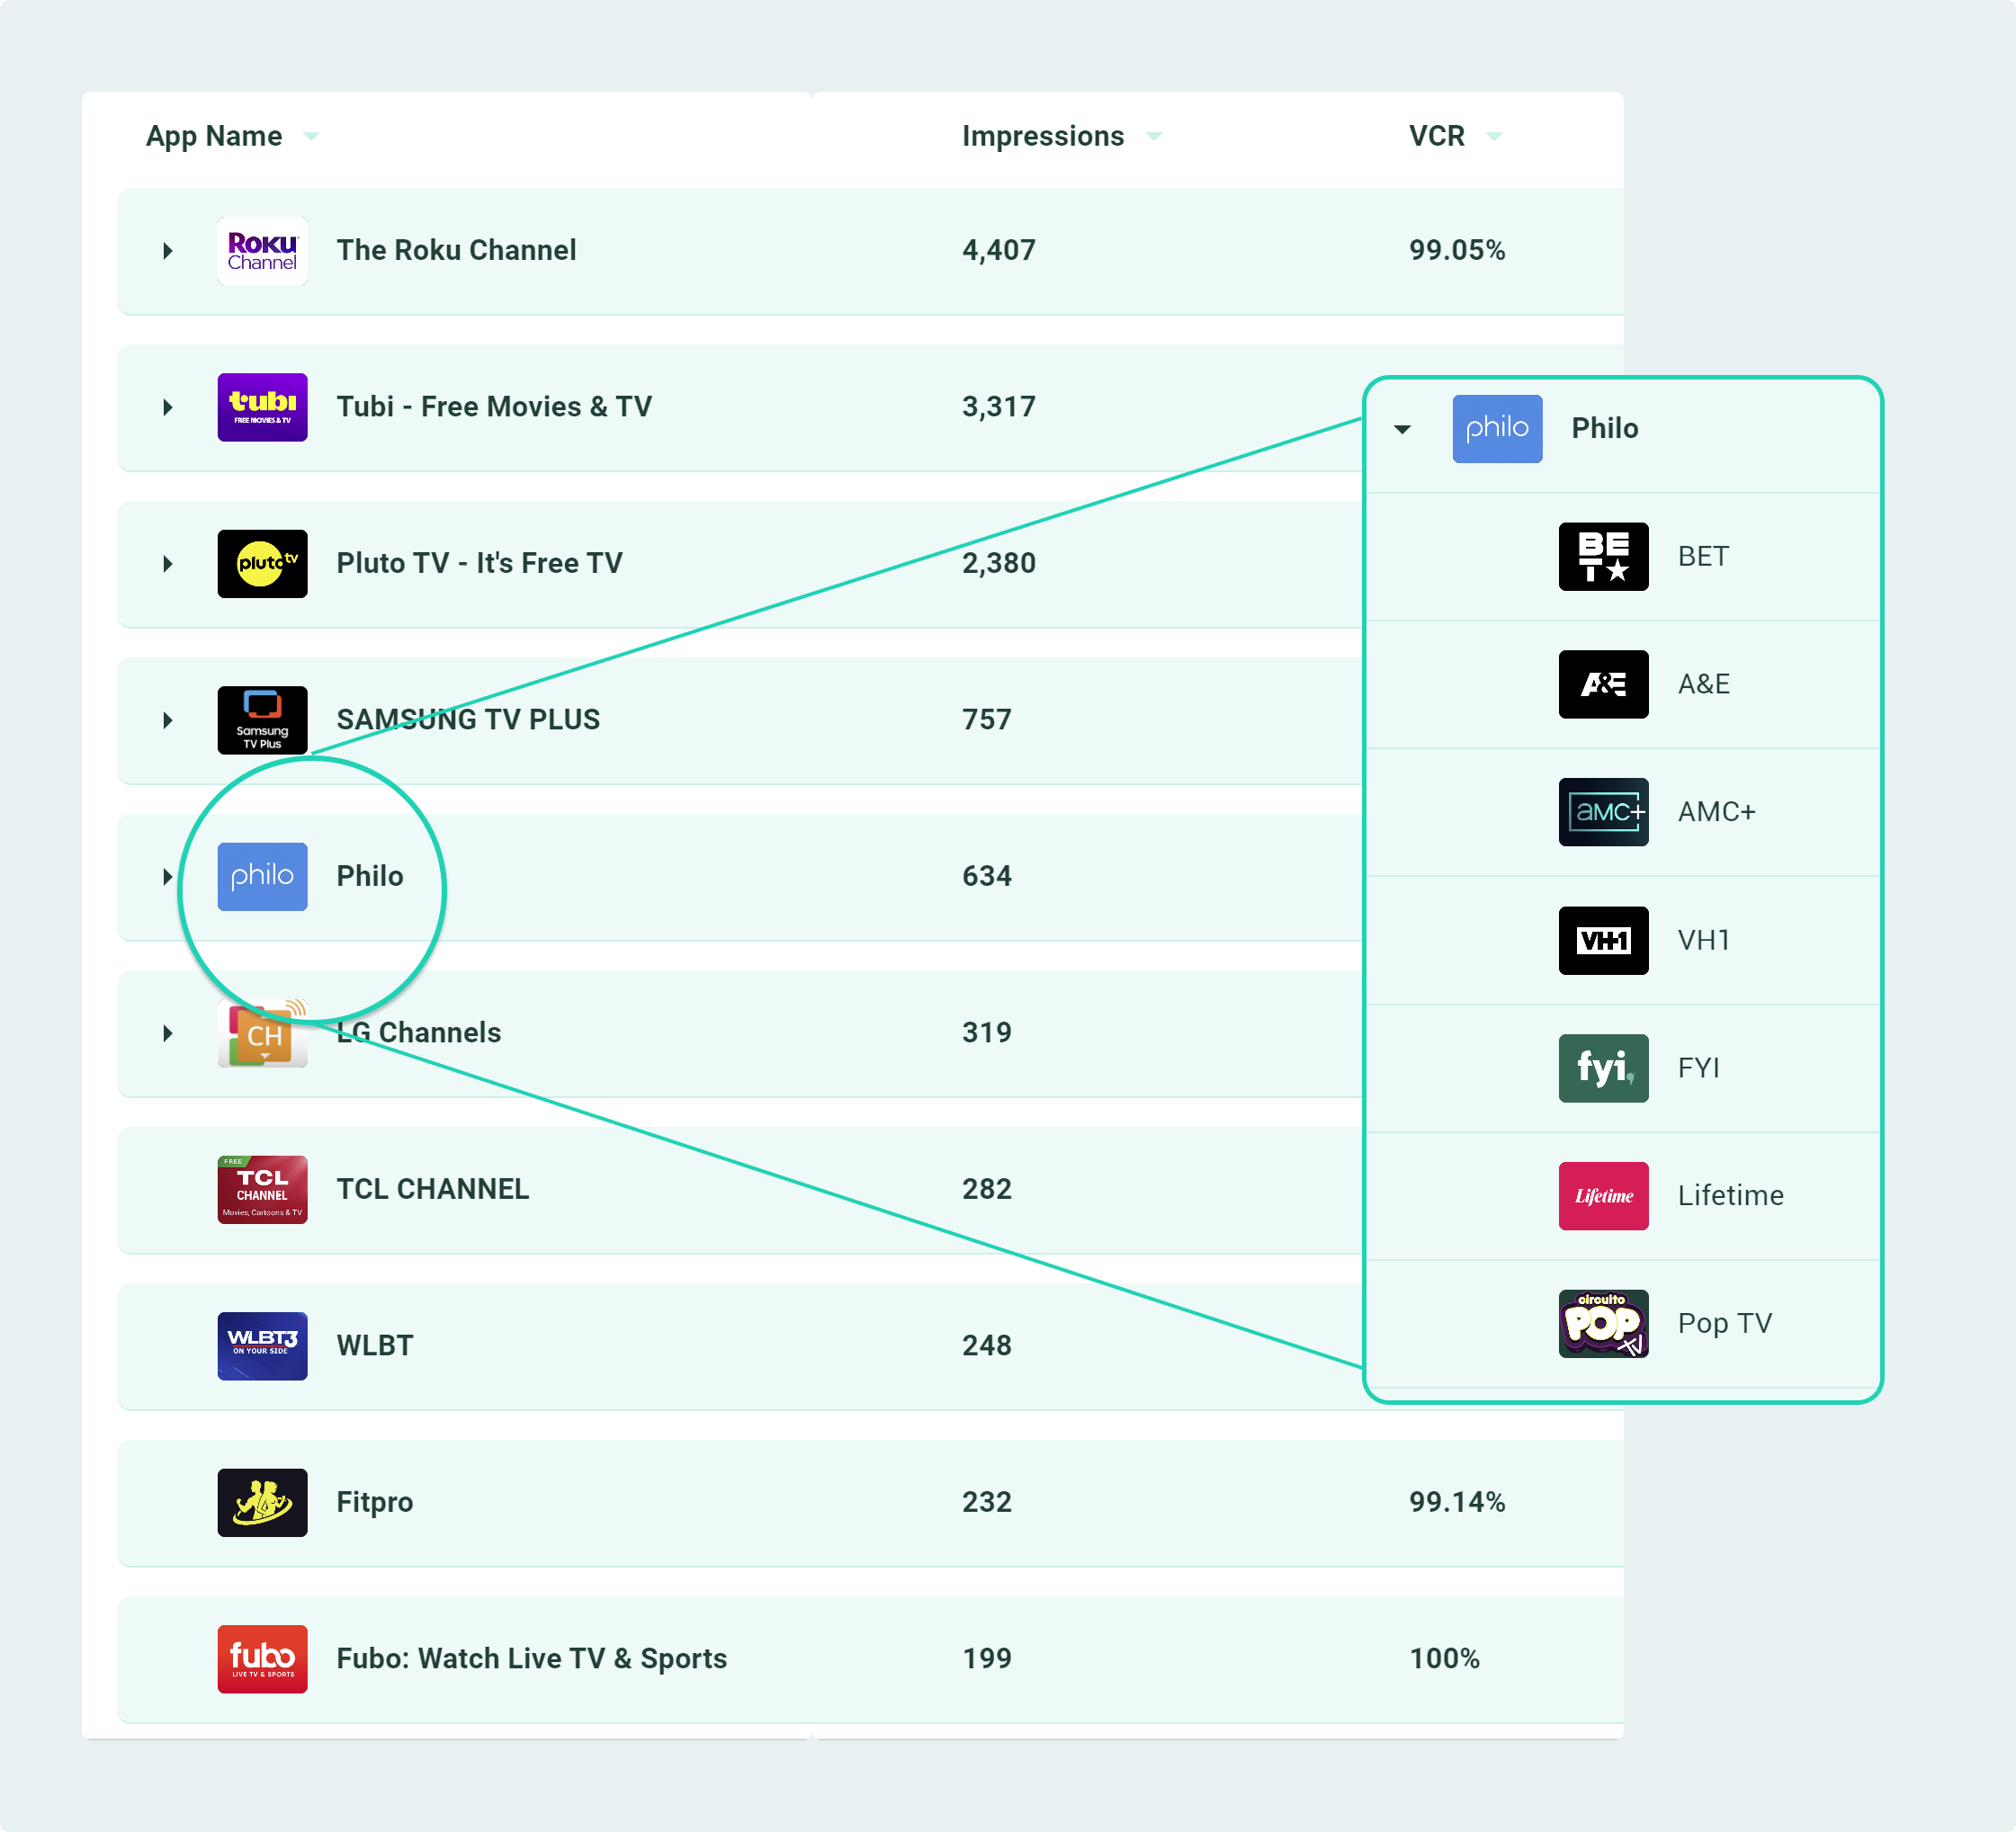Select the A&E channel label

coord(1704,684)
